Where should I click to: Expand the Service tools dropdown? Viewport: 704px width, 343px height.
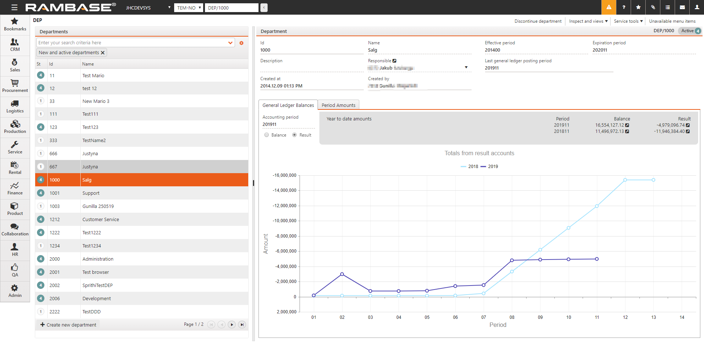point(628,21)
